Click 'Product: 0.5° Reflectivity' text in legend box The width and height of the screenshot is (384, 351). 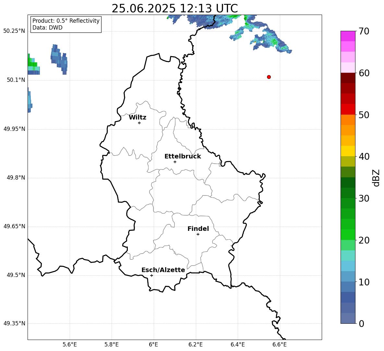pos(66,20)
